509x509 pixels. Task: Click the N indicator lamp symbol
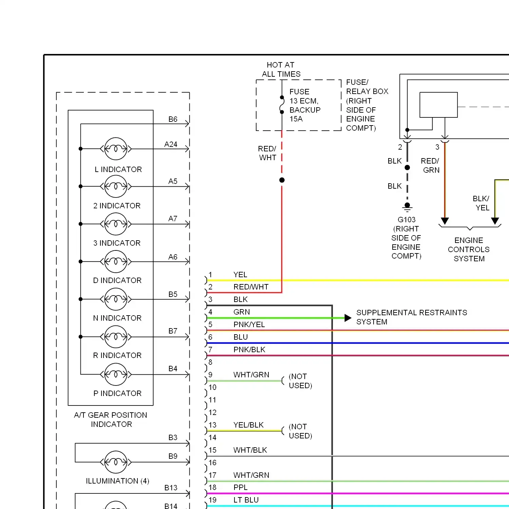[x=116, y=299]
